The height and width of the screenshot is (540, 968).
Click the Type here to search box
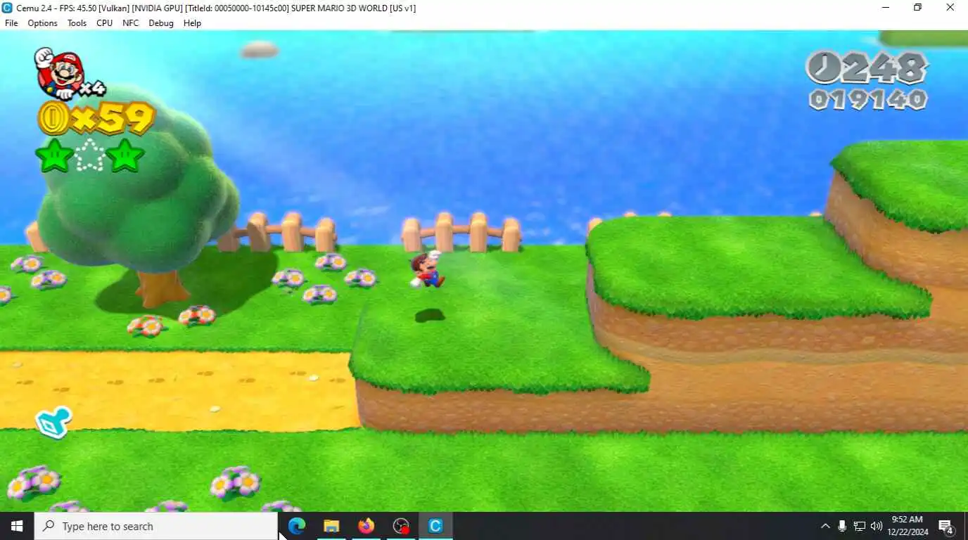click(156, 526)
